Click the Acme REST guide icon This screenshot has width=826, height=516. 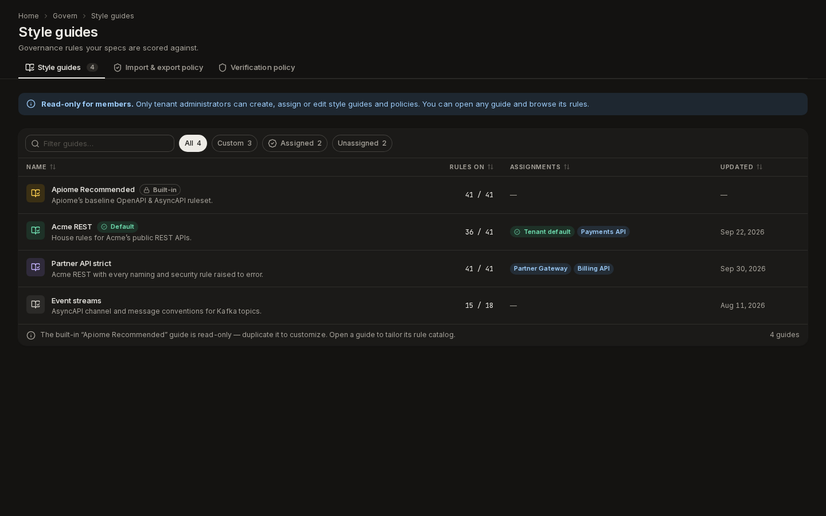point(36,230)
